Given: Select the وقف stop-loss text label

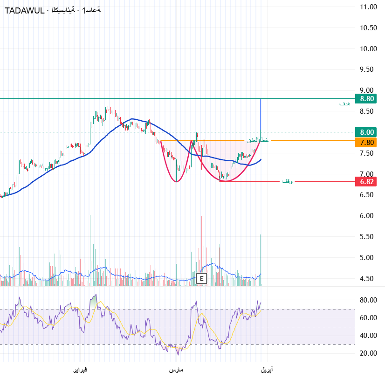Looking at the screenshot, I should 287,181.
